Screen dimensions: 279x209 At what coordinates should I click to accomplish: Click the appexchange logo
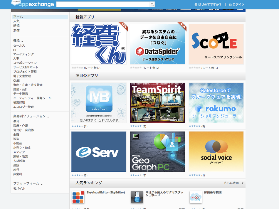33,4
